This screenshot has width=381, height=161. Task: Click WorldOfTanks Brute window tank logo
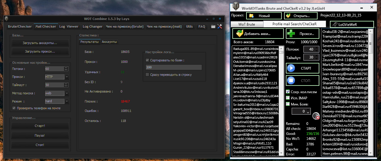coord(236,6)
